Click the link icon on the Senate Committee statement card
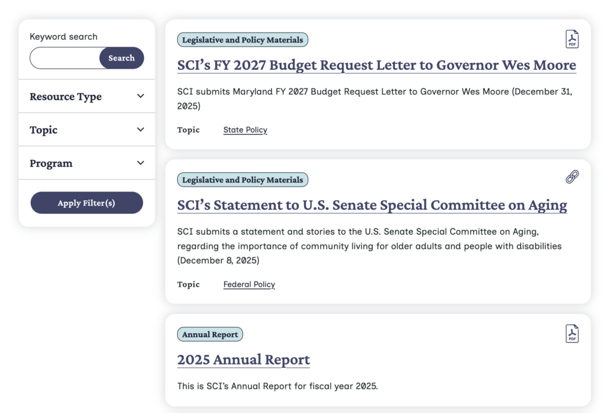This screenshot has width=607, height=413. click(571, 177)
